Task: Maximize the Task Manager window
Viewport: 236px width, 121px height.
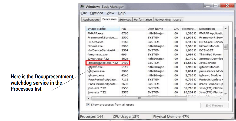Action: (216, 6)
